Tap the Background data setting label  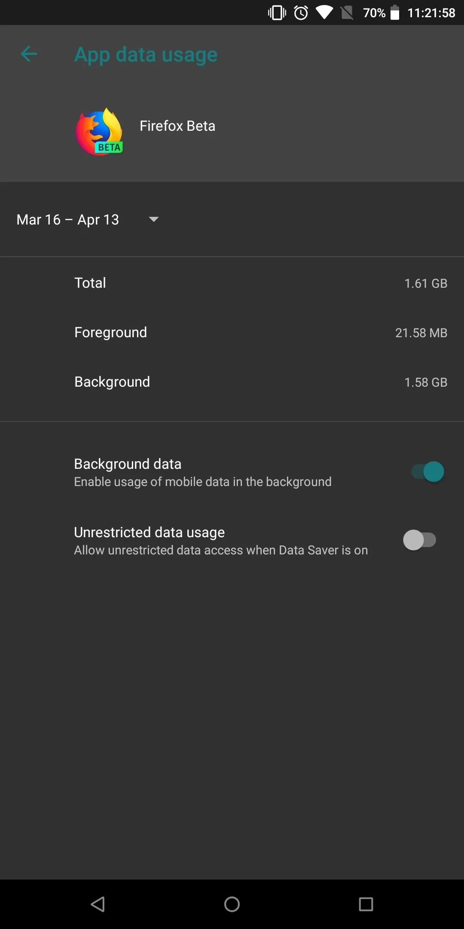click(x=128, y=464)
